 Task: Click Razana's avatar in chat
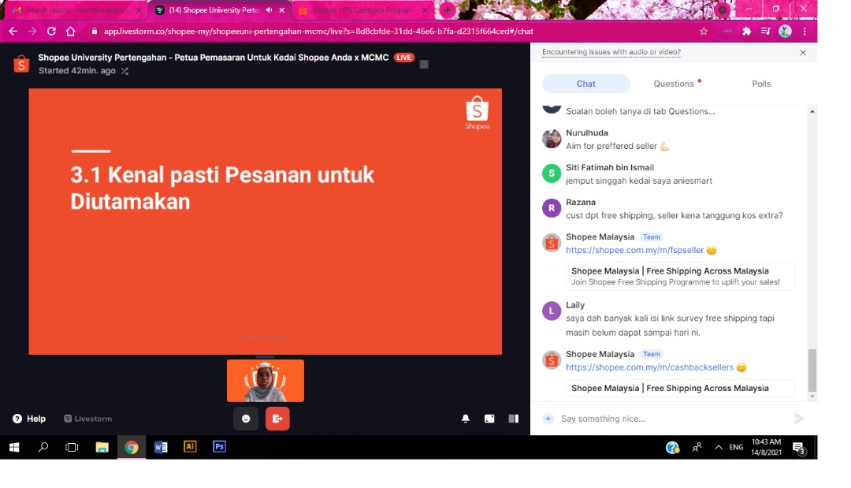point(552,208)
